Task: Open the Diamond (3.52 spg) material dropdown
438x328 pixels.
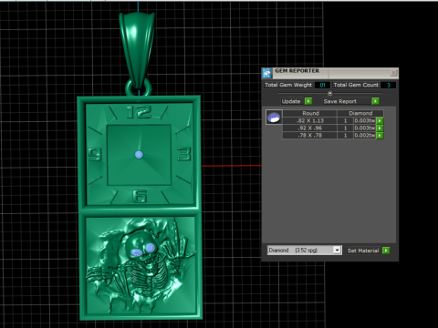Action: [x=337, y=251]
